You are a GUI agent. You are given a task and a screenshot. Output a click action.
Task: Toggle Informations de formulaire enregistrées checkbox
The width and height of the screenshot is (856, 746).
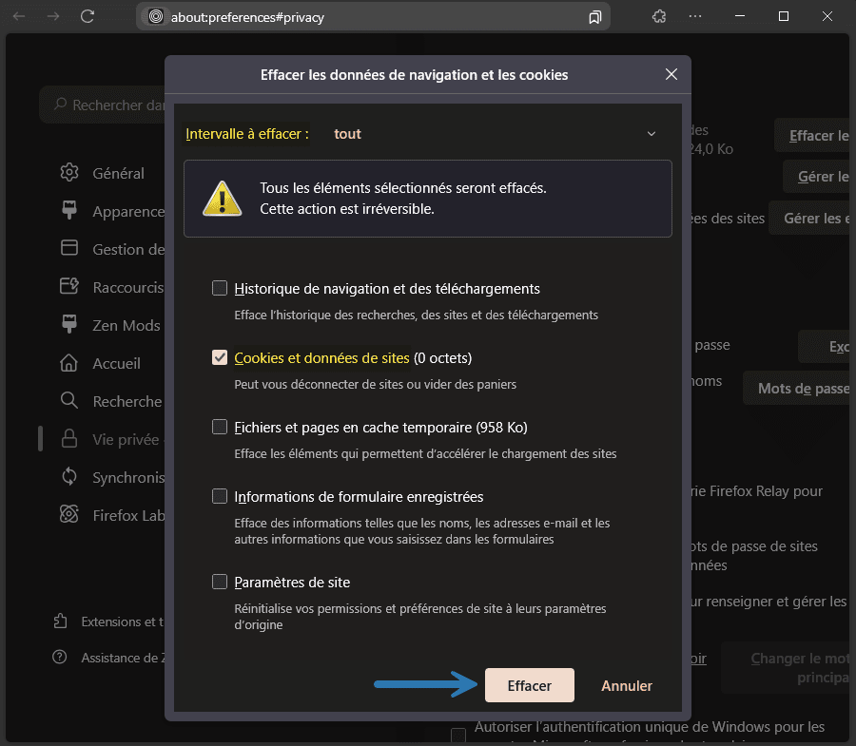220,496
